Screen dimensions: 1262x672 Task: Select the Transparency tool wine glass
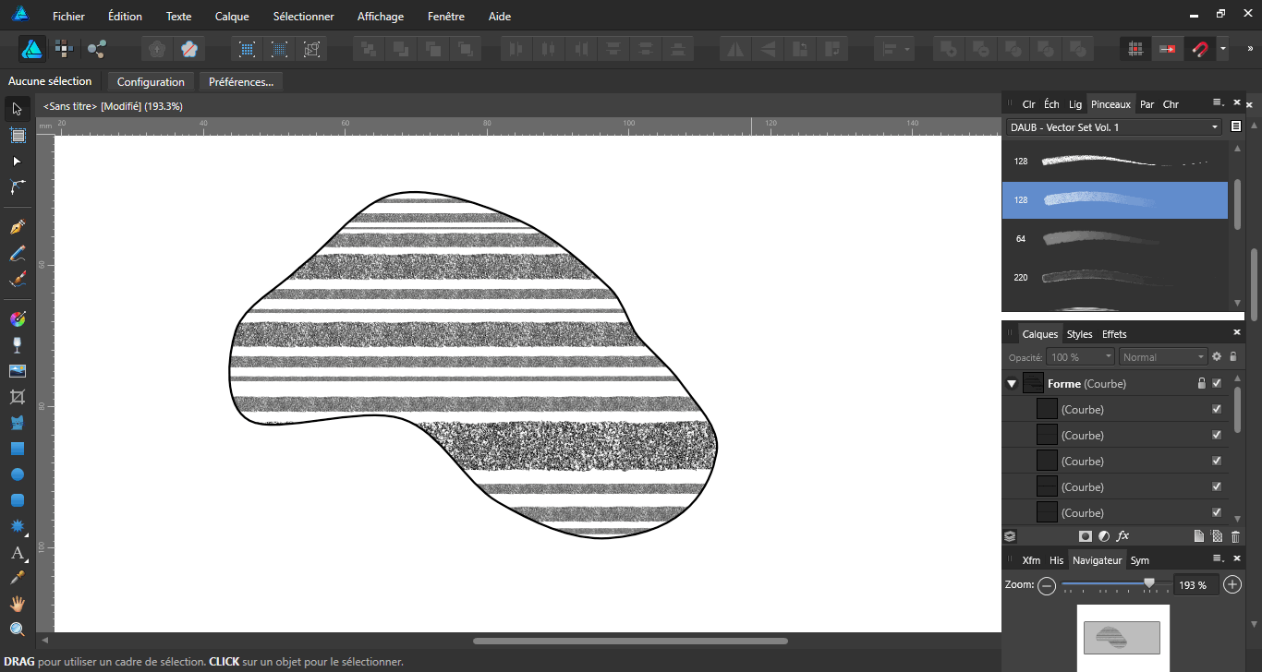(17, 345)
